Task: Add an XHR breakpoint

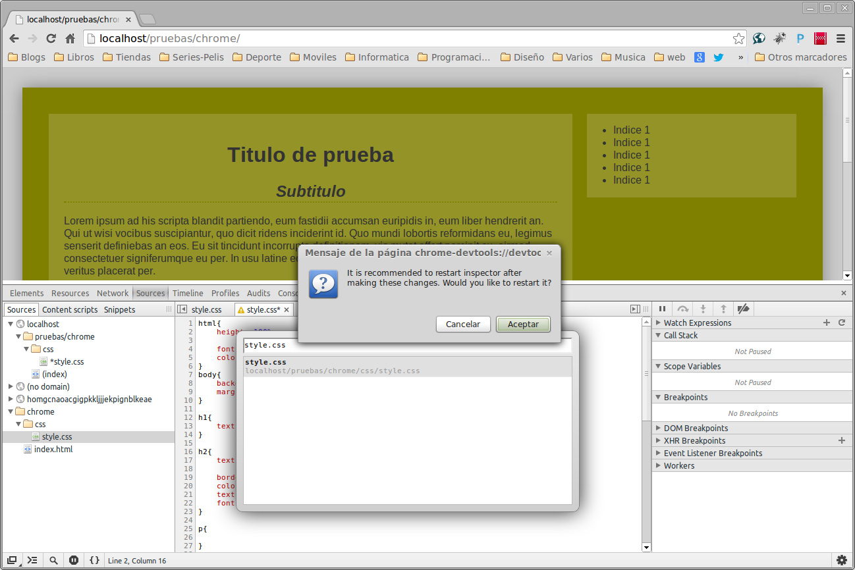Action: [x=841, y=440]
